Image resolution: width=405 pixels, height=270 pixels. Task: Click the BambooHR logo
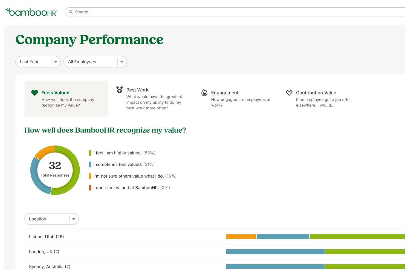coord(31,11)
